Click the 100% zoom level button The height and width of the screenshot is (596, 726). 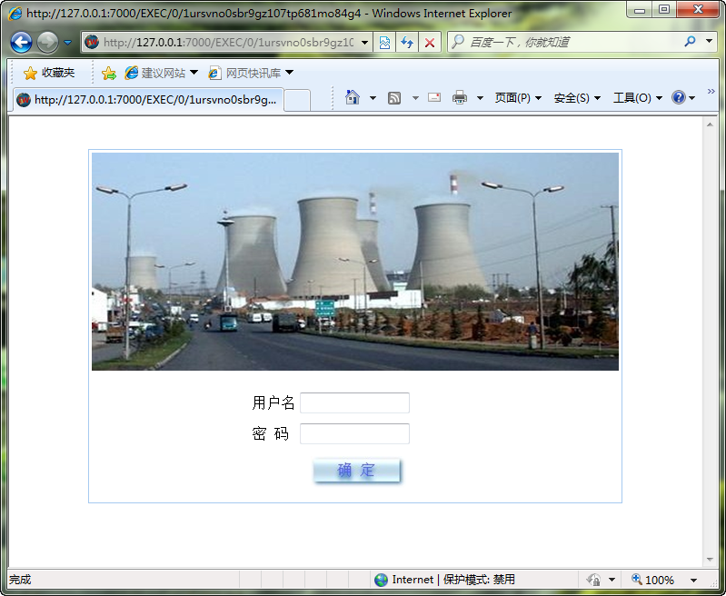pos(653,580)
